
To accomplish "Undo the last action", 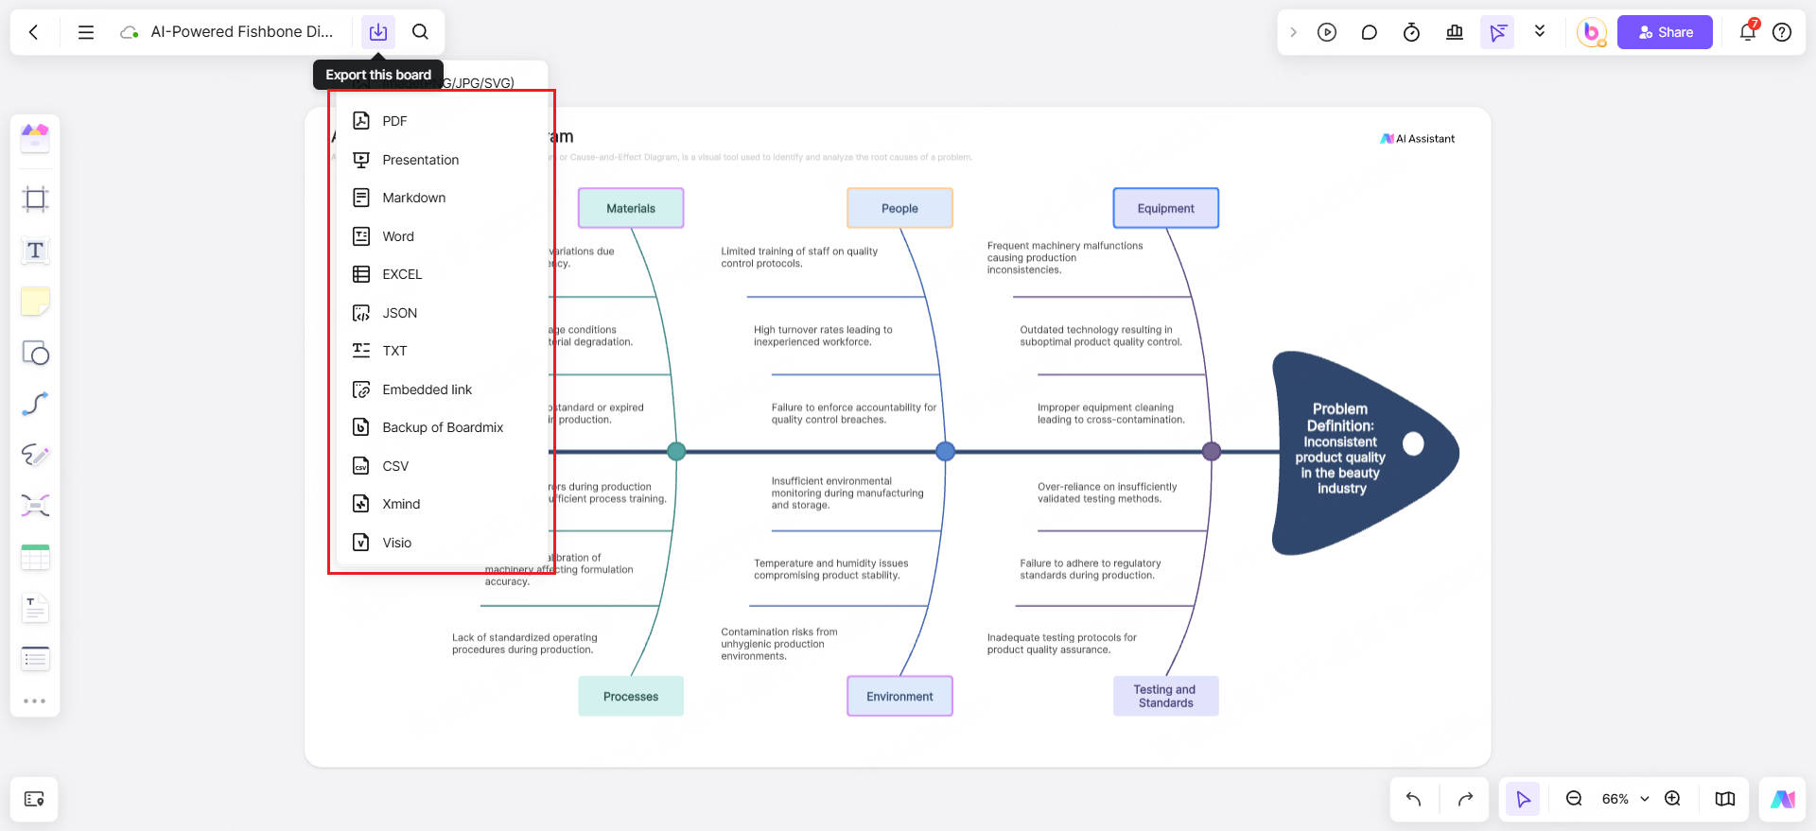I will click(1414, 799).
